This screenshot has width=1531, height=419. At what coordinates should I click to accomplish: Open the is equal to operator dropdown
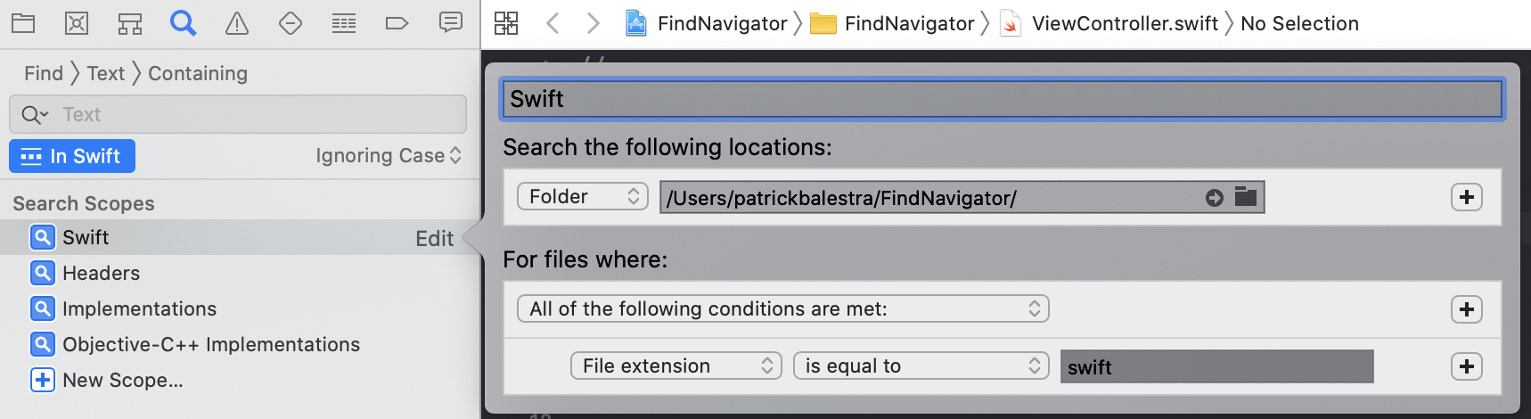(x=921, y=366)
